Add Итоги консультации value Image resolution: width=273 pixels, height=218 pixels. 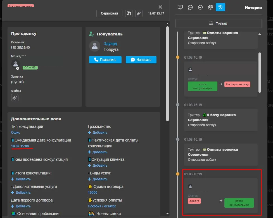point(21,179)
